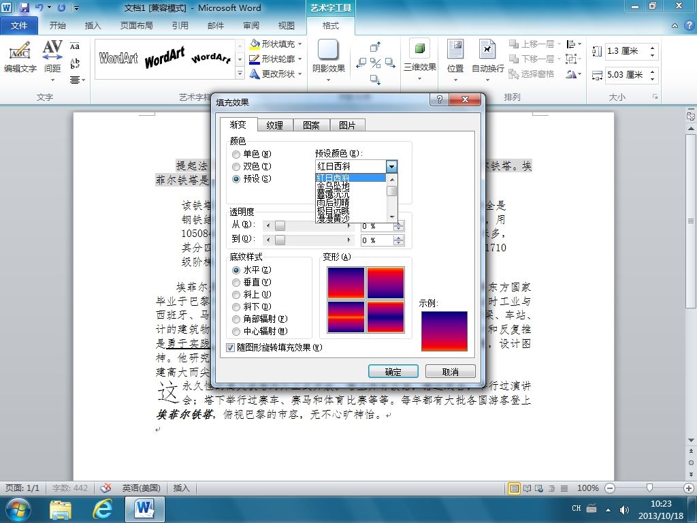Choose Vertical (垂直) shading style

(236, 283)
